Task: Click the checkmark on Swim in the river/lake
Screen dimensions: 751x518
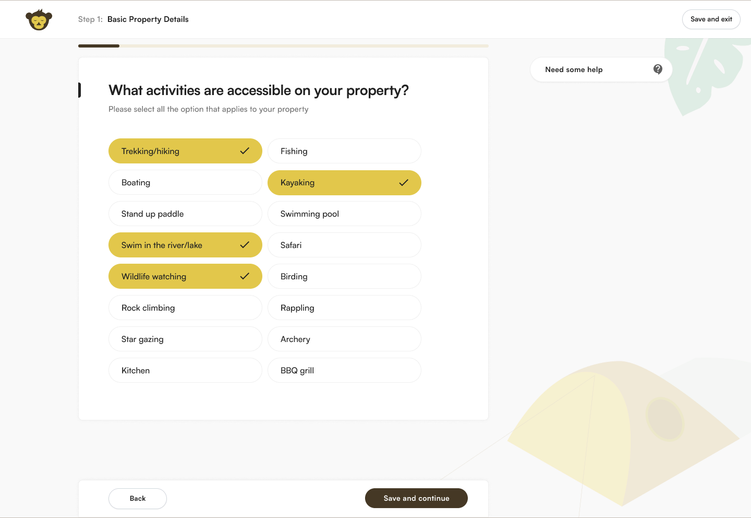Action: pos(245,245)
